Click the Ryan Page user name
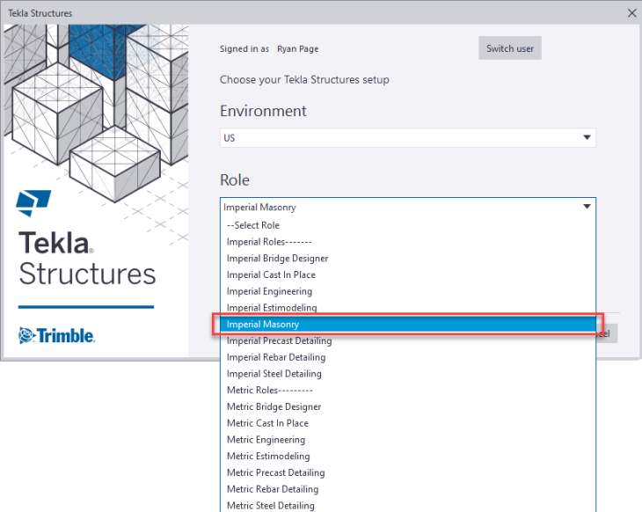Image resolution: width=642 pixels, height=512 pixels. [297, 48]
